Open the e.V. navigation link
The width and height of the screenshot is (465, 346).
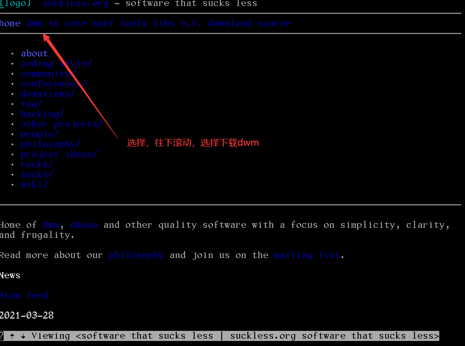[190, 23]
